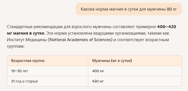The width and height of the screenshot is (188, 91).
Task: Click "80 кг" in the user message
Action: point(172,9)
